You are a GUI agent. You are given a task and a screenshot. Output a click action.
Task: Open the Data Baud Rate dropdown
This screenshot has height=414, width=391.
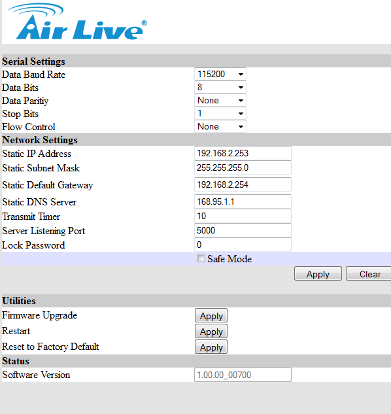(x=220, y=74)
